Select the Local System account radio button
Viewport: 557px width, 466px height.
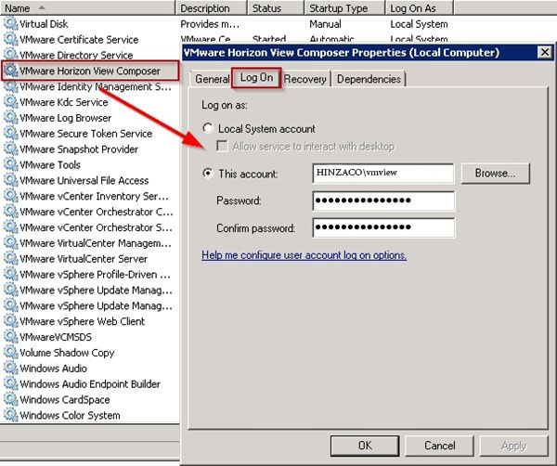208,129
